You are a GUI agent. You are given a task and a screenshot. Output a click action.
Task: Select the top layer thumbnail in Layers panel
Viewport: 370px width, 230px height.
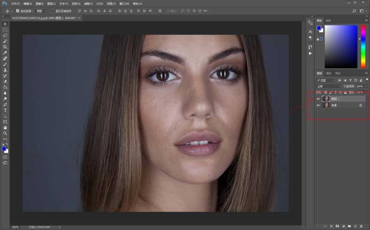(x=326, y=98)
